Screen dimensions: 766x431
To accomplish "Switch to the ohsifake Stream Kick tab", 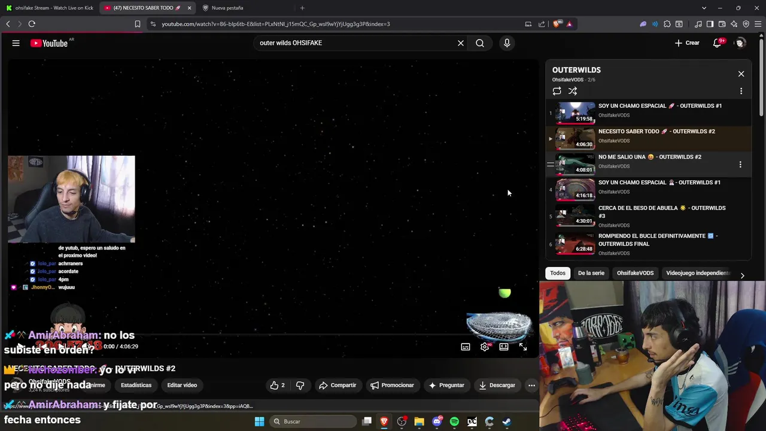I will (49, 8).
